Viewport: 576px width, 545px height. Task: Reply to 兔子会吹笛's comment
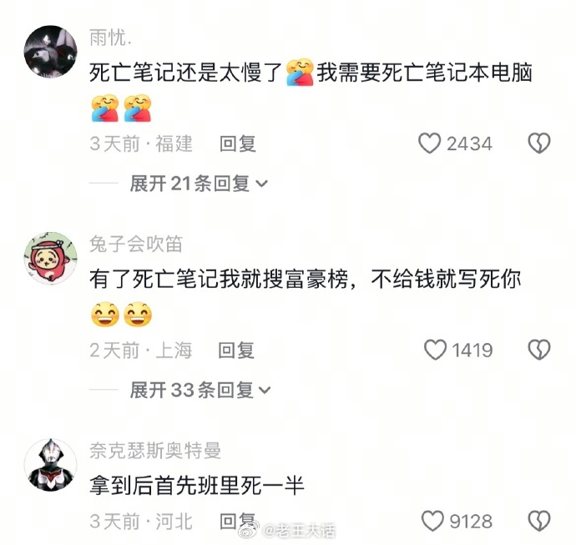click(236, 350)
